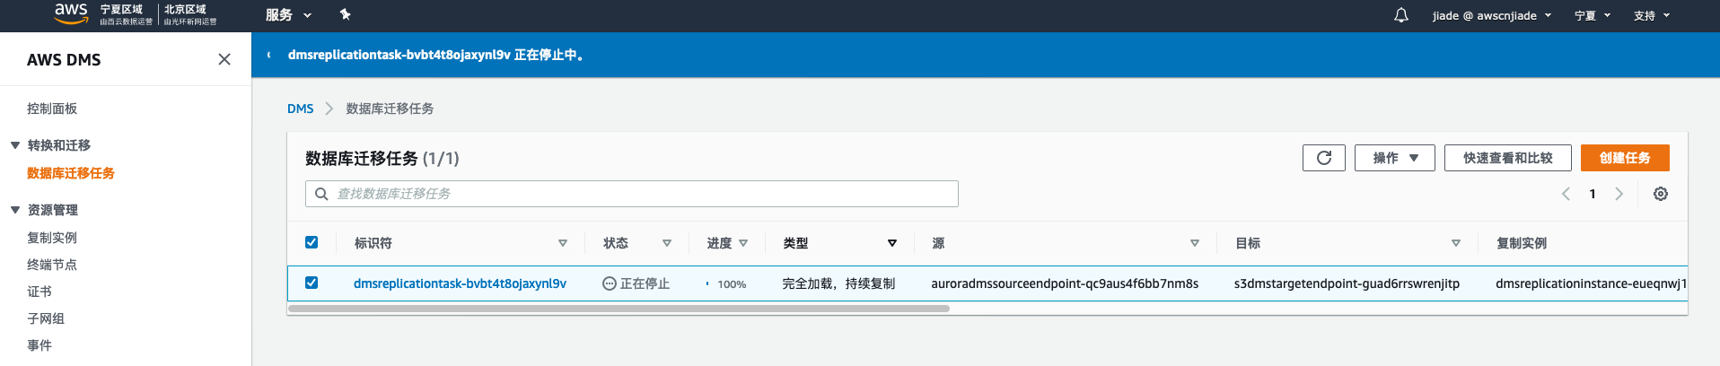1720x366 pixels.
Task: Open dmsreplicationtask-bvbt4t8ojaxynl9v task link
Action: pos(460,283)
